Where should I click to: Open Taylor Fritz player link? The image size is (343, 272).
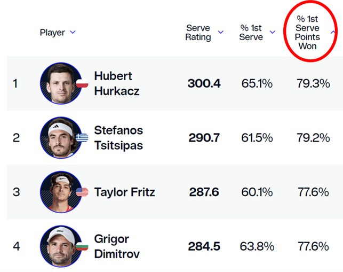coord(124,192)
